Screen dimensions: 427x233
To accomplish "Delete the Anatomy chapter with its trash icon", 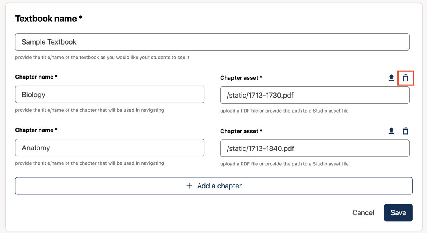I will pos(405,131).
